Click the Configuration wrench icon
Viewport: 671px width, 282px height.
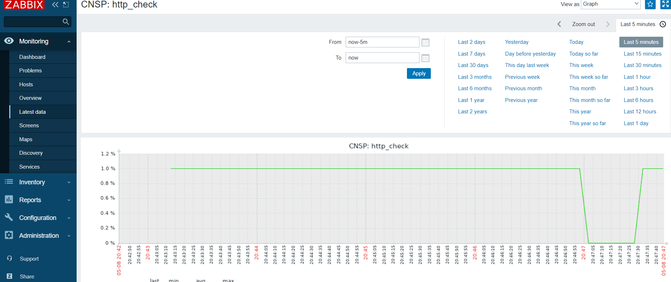coord(9,217)
